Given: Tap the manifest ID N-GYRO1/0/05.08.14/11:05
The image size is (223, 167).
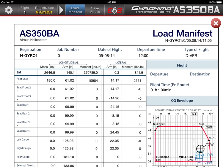Looking at the screenshot, I should (188, 41).
